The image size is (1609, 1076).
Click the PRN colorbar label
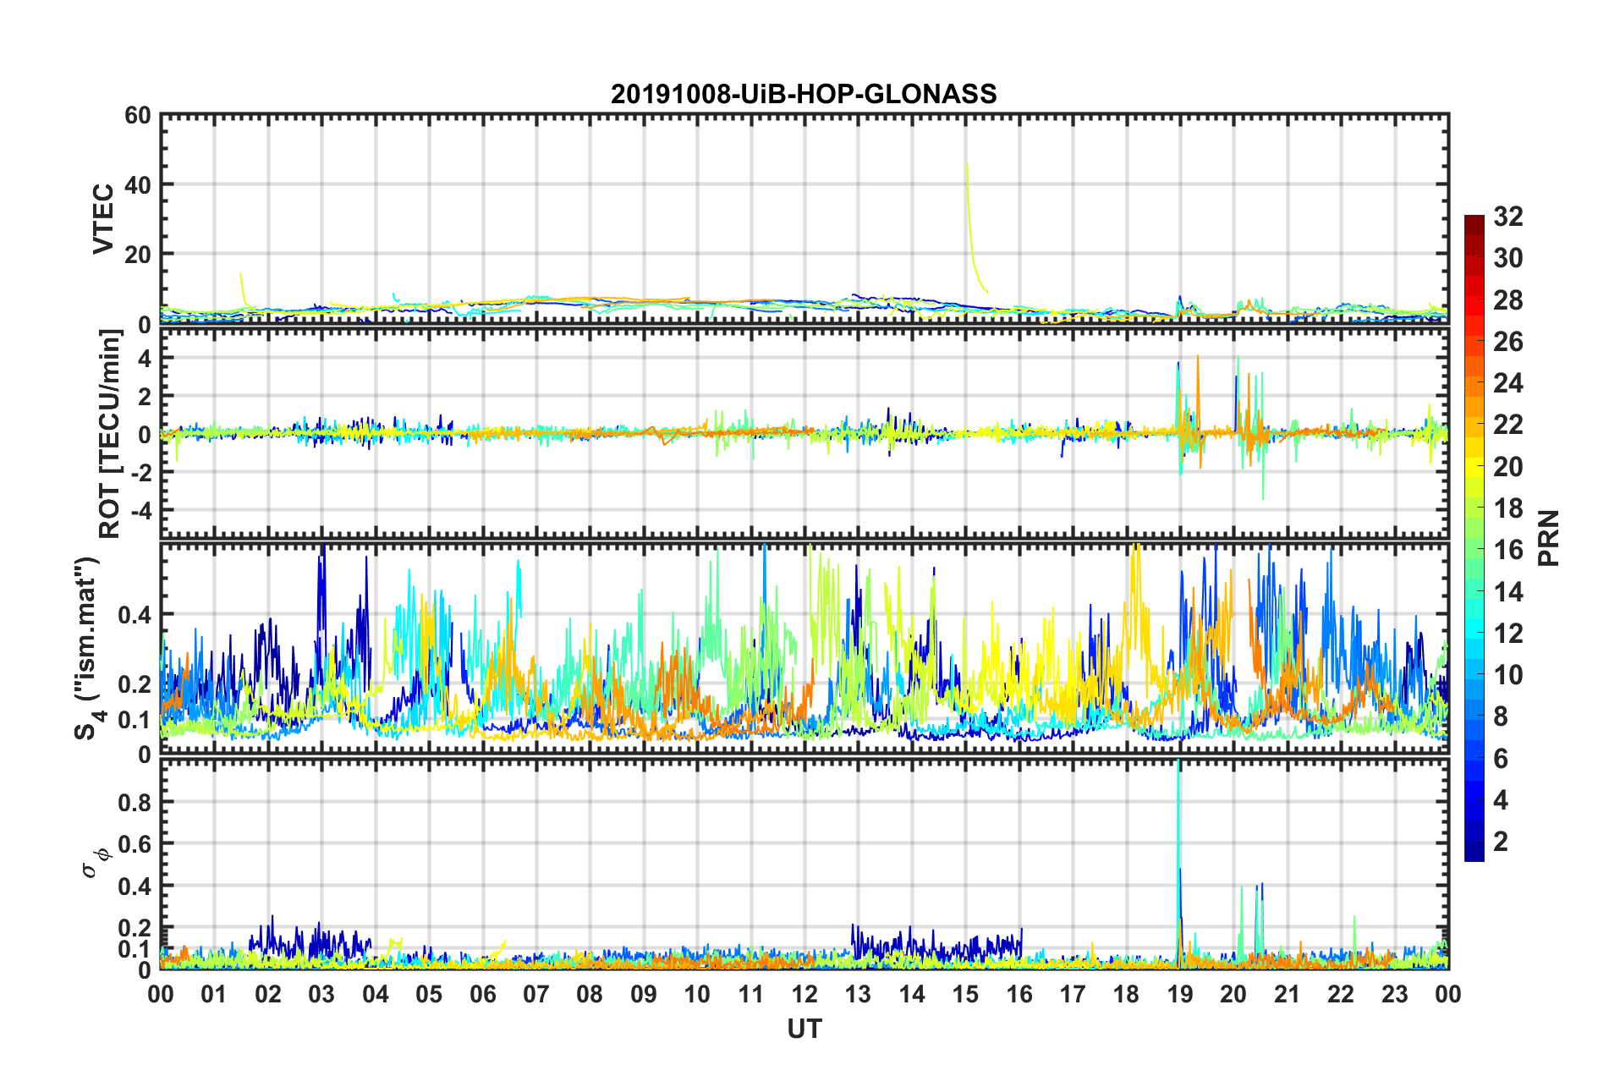coord(1550,538)
